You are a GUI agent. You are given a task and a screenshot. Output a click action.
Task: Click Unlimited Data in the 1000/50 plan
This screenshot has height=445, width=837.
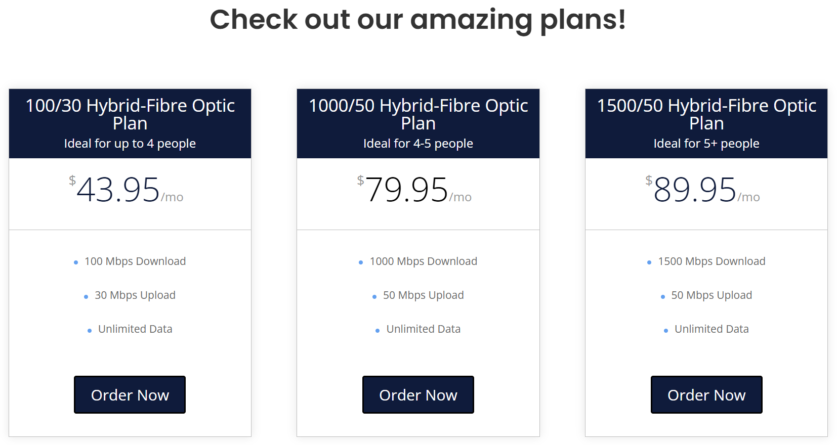424,329
